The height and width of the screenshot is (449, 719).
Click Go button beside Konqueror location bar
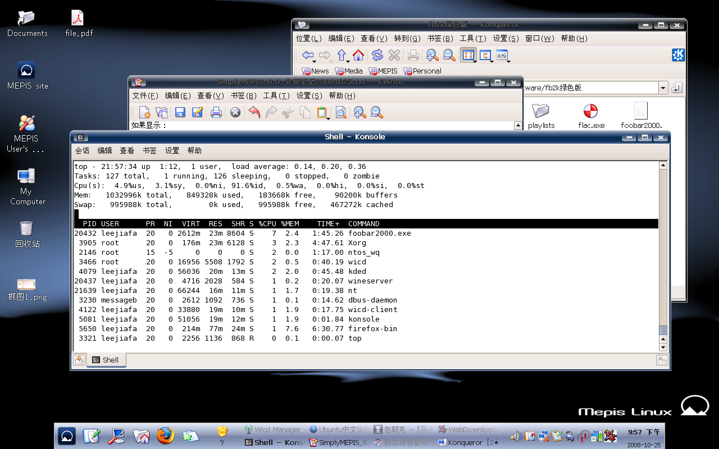[x=677, y=88]
